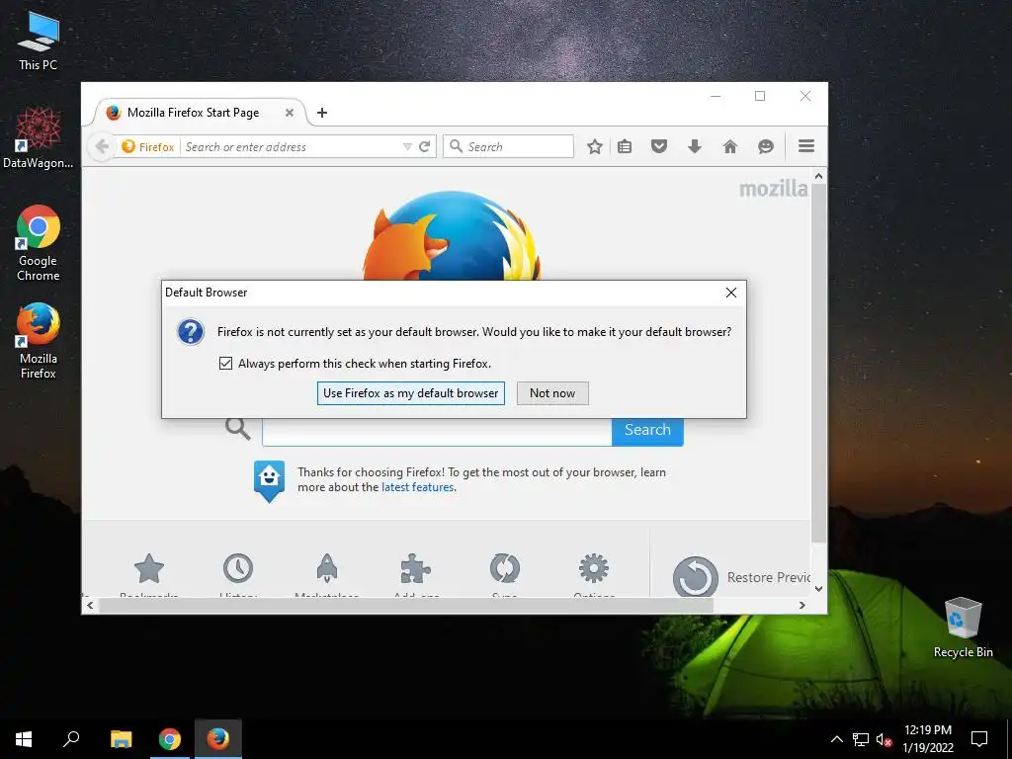Open Pocket save button in toolbar

659,146
